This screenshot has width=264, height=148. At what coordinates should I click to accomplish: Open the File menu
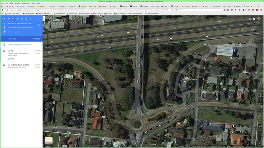(3, 3)
